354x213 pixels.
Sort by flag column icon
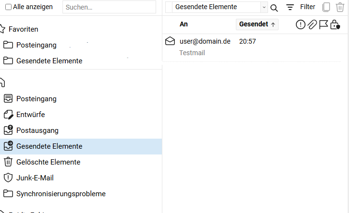(x=324, y=24)
